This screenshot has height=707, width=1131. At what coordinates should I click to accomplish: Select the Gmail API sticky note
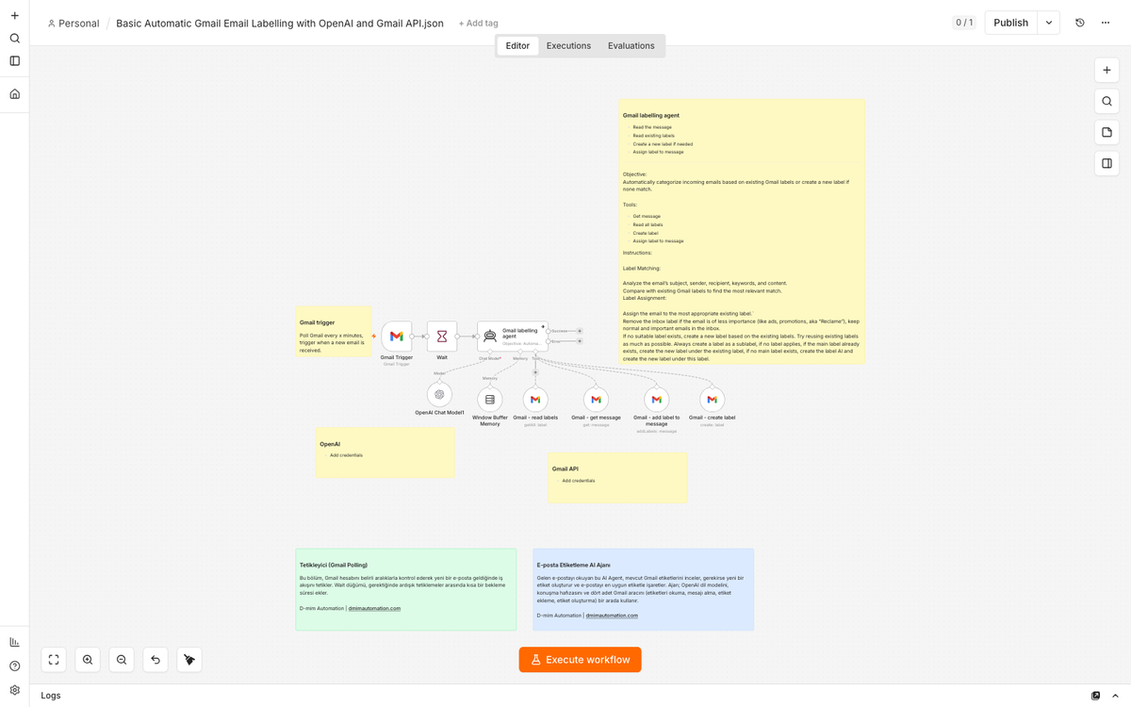617,477
